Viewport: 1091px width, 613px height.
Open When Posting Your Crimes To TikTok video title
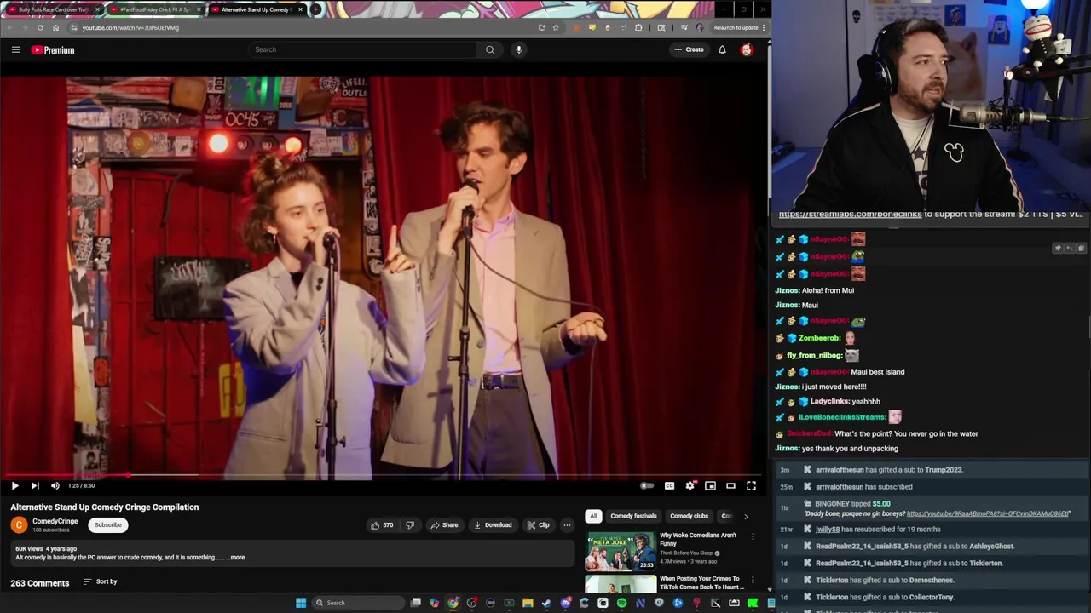(701, 582)
